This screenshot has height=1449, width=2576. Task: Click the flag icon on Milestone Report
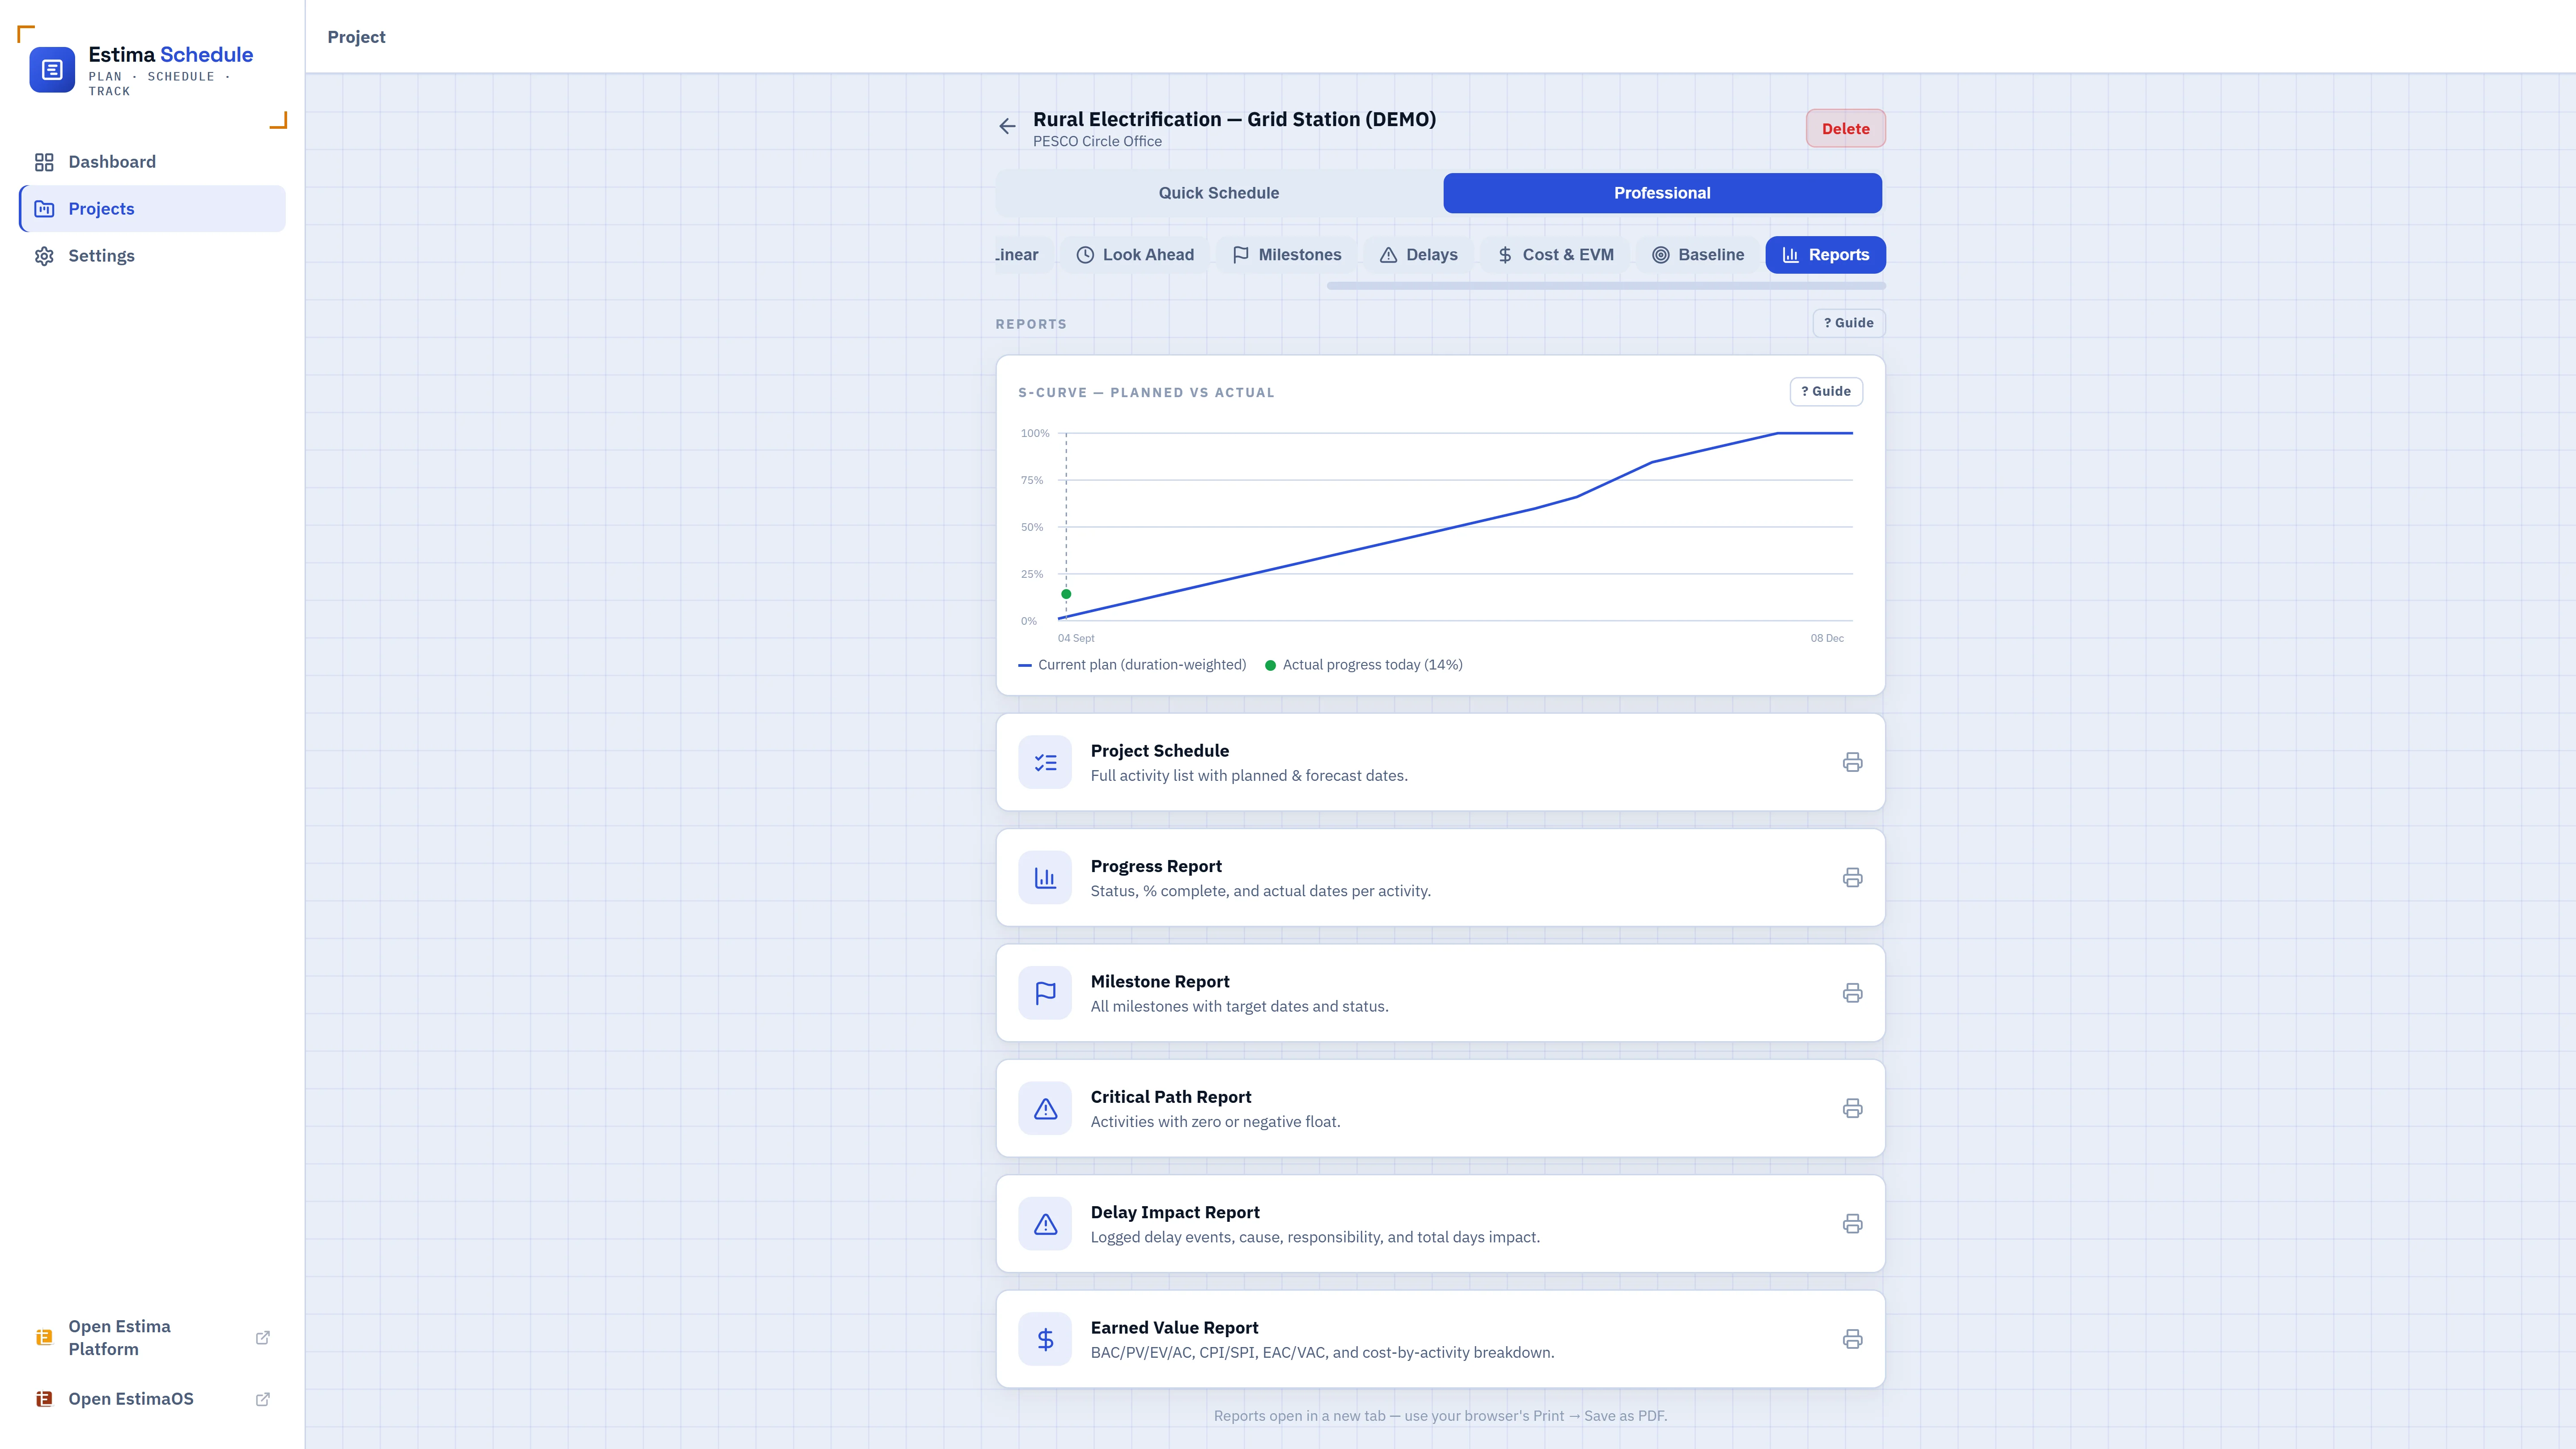[1045, 993]
